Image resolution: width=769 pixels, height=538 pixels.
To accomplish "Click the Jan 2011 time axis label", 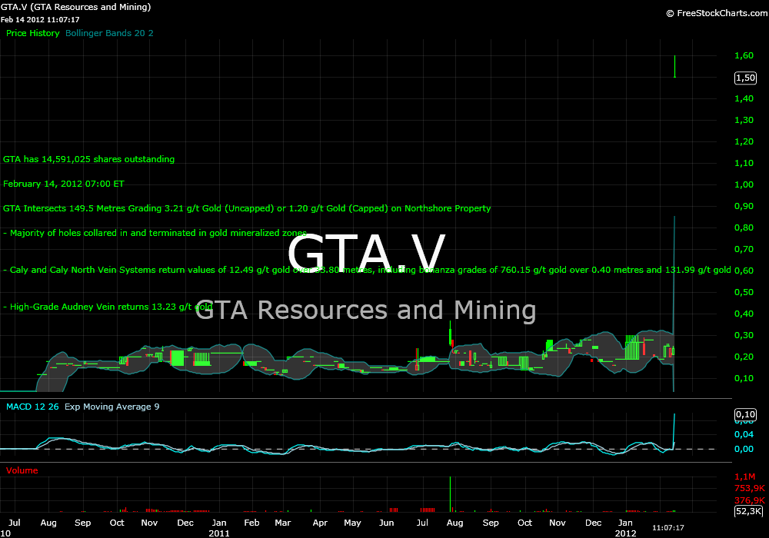I will 219,528.
